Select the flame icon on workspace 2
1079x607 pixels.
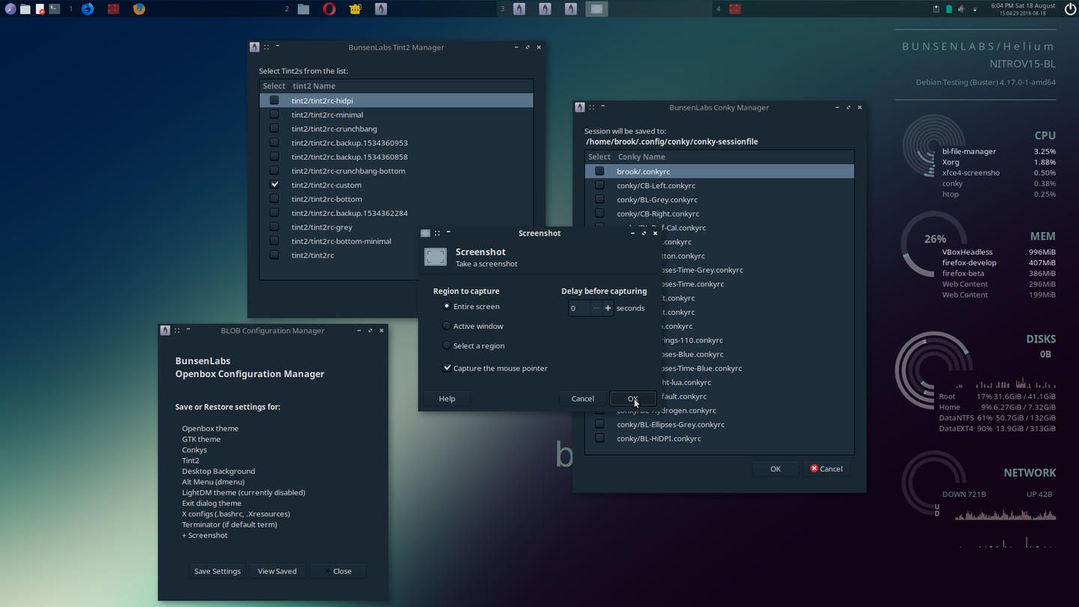coord(381,9)
